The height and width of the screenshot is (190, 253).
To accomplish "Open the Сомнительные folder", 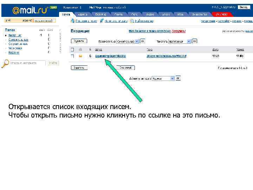I will [x=18, y=39].
